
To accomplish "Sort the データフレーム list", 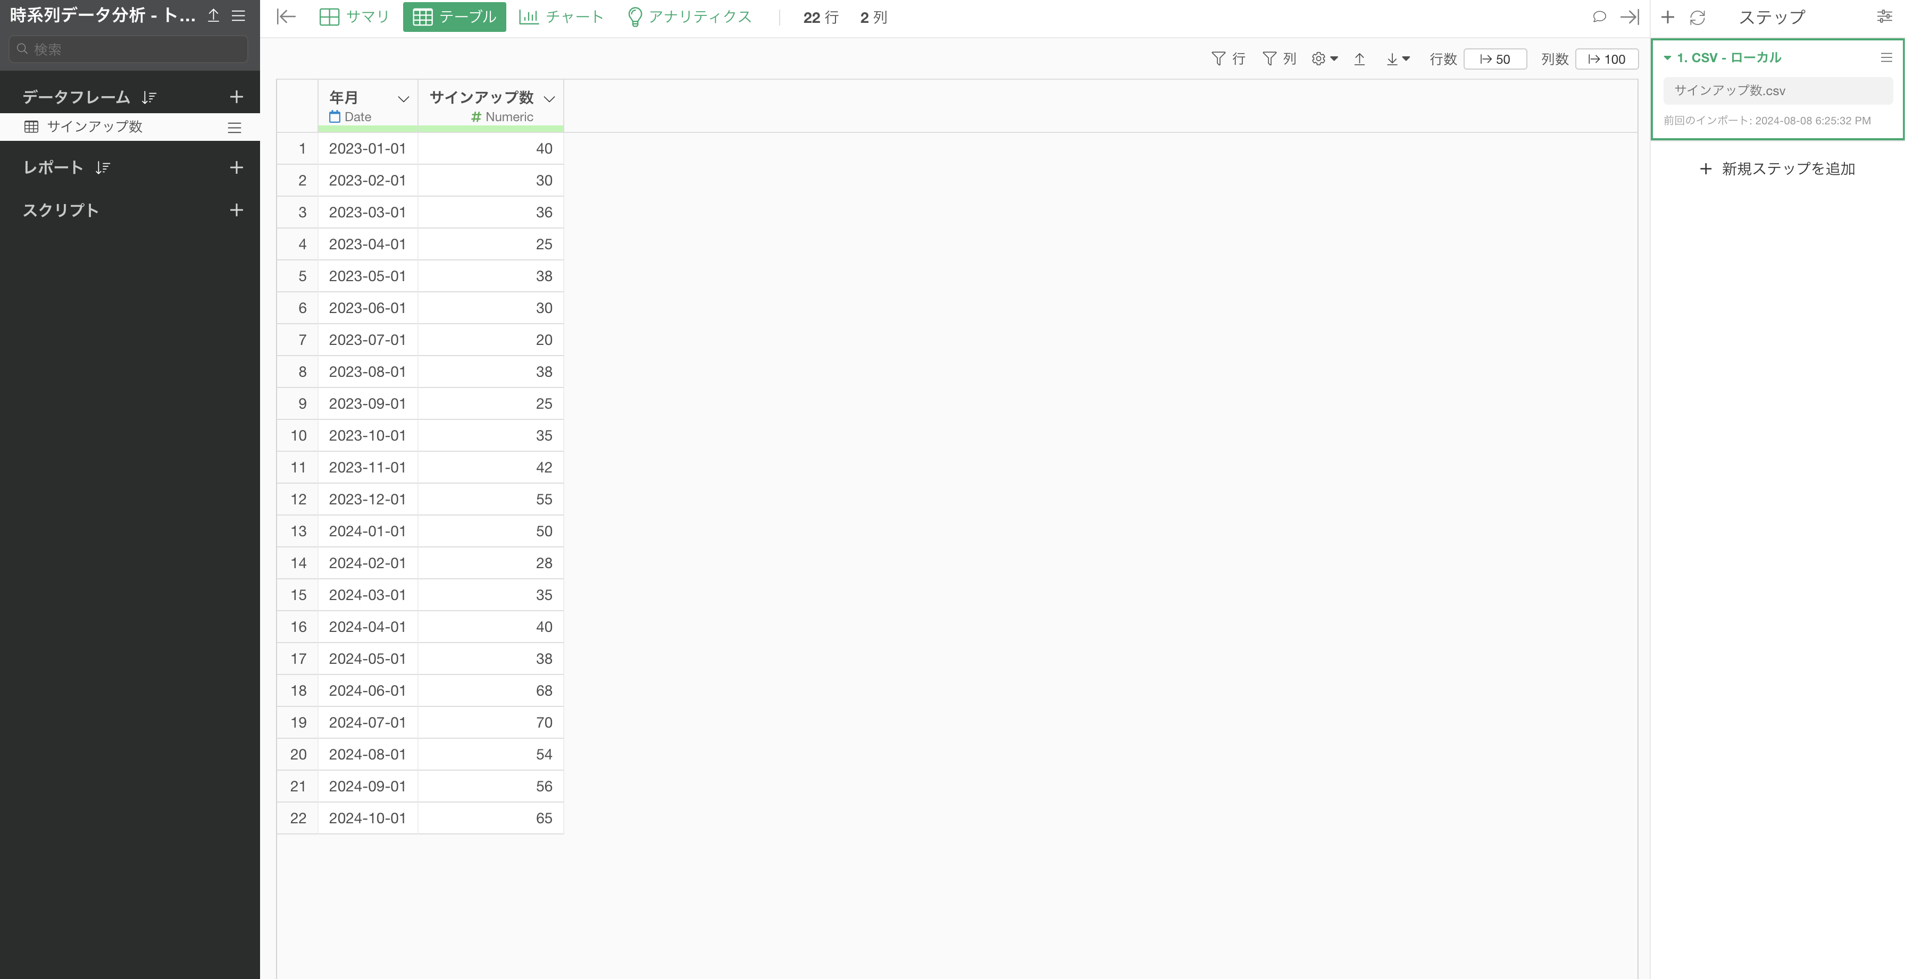I will click(x=148, y=98).
